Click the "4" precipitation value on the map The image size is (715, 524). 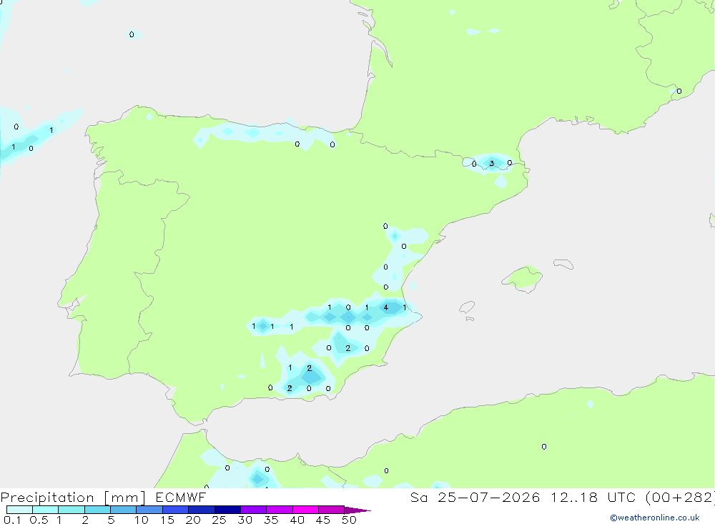click(x=386, y=307)
